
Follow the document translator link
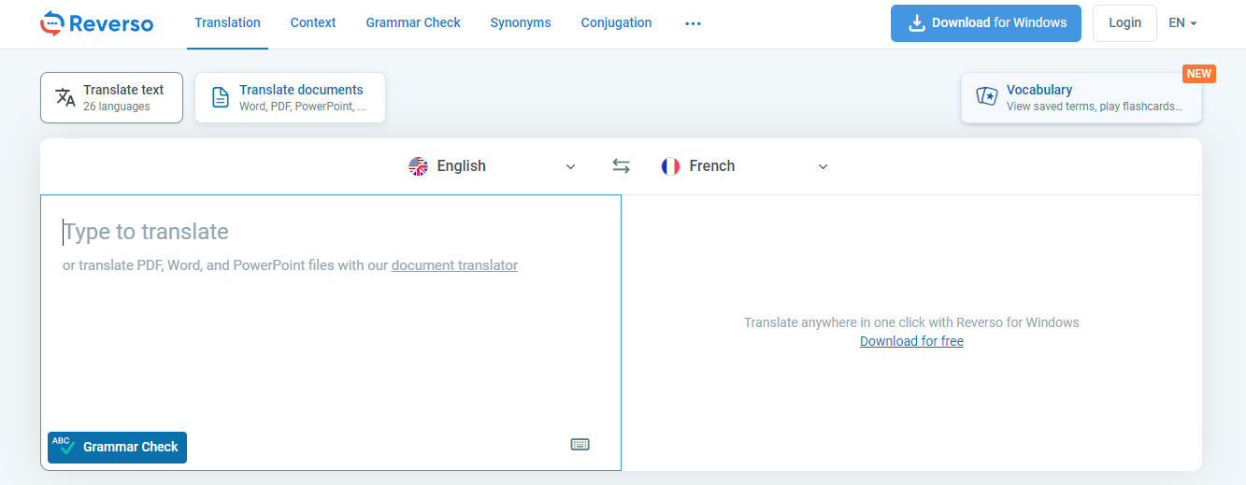tap(454, 265)
